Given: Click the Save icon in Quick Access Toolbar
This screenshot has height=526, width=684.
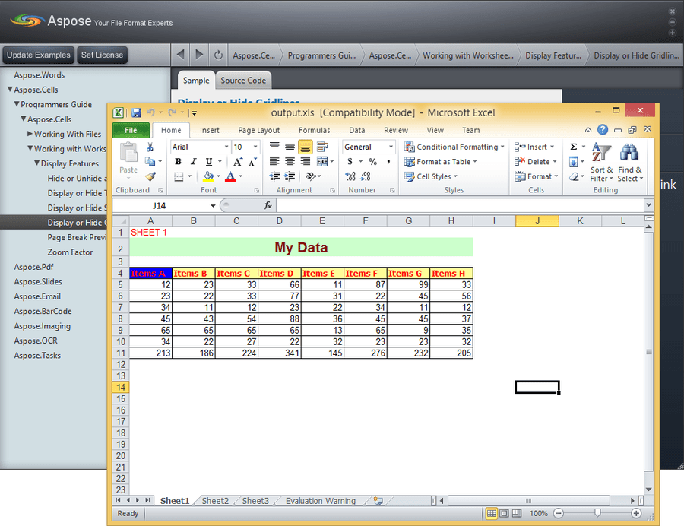Looking at the screenshot, I should coord(136,112).
